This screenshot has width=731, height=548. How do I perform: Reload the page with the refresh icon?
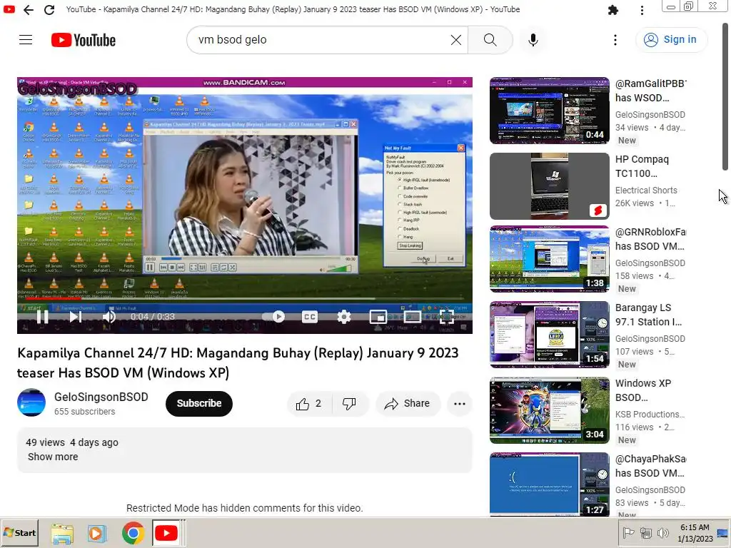click(x=49, y=10)
